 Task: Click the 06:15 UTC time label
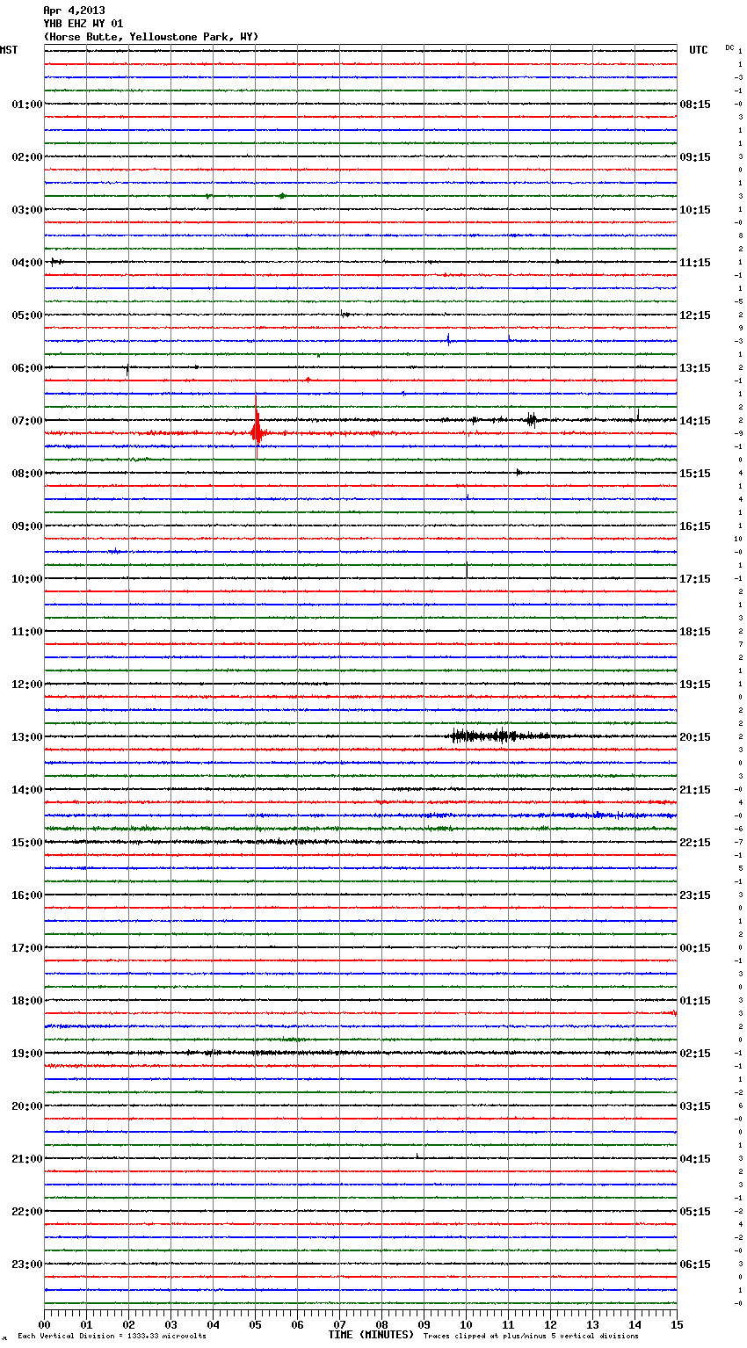(695, 1265)
